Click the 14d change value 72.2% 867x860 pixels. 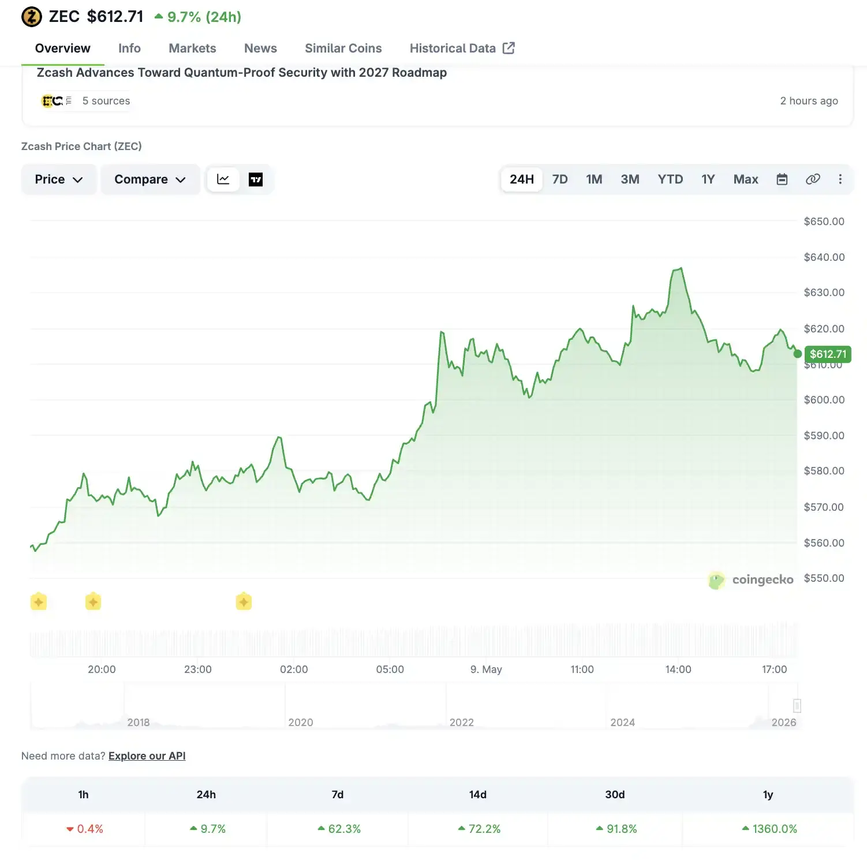pyautogui.click(x=479, y=829)
